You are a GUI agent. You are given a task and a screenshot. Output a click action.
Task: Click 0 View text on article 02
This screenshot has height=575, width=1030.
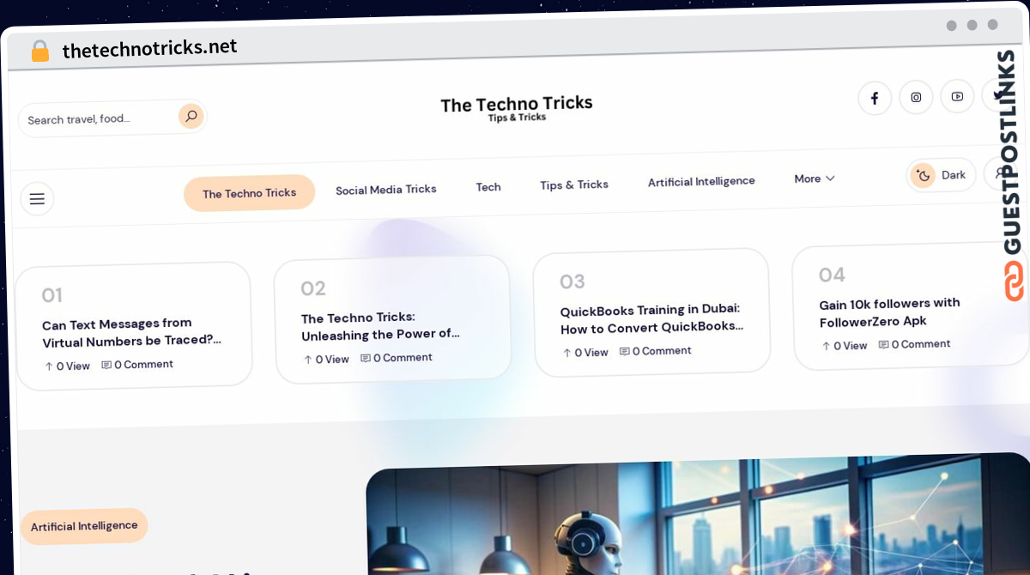(331, 360)
